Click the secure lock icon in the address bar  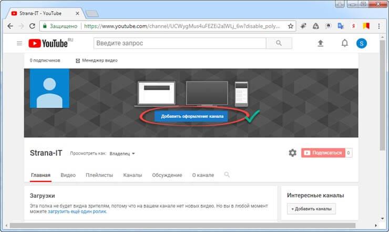(x=45, y=26)
